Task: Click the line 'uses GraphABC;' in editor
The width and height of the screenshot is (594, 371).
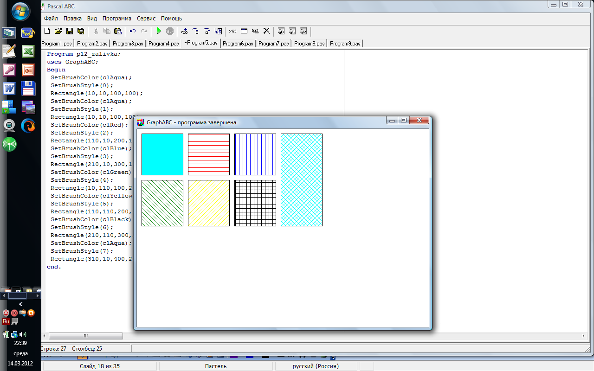Action: click(72, 62)
